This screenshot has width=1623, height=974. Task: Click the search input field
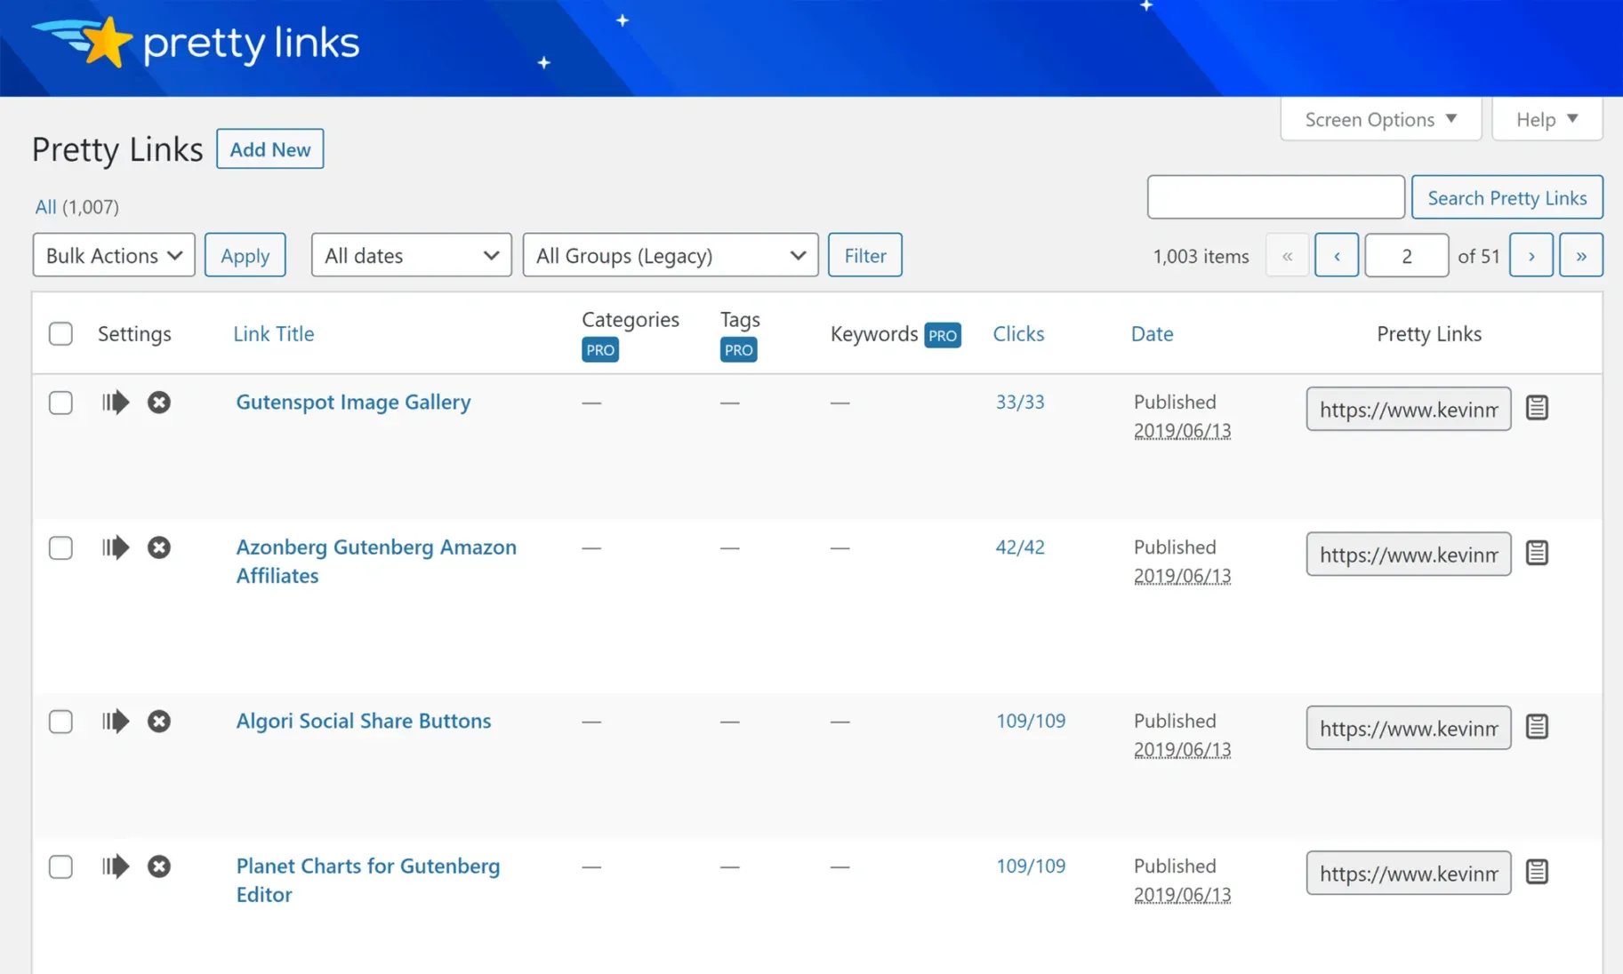click(x=1276, y=197)
